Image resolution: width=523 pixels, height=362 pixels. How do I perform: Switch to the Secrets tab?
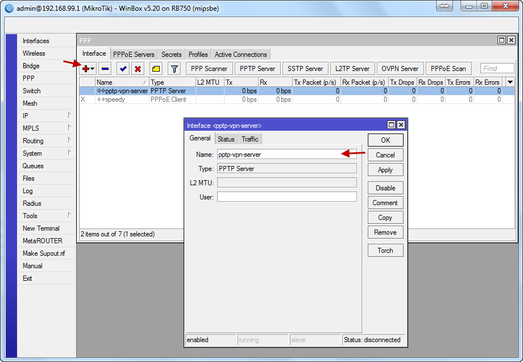172,55
